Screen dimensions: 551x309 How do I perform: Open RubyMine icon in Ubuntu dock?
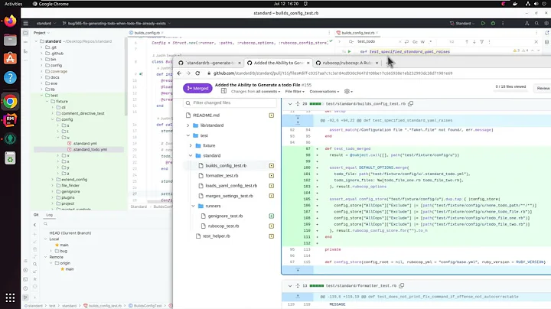click(x=10, y=120)
